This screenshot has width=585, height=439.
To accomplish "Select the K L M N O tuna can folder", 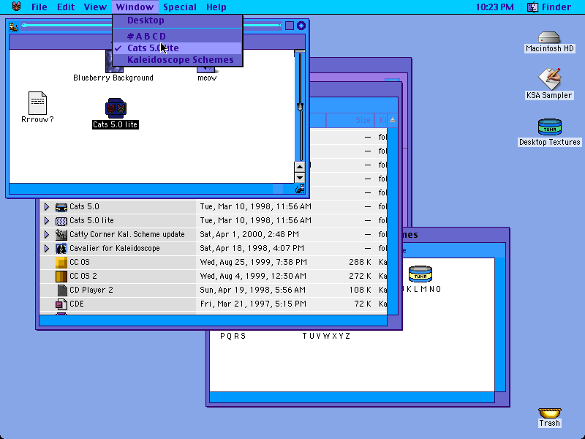I will pos(420,274).
